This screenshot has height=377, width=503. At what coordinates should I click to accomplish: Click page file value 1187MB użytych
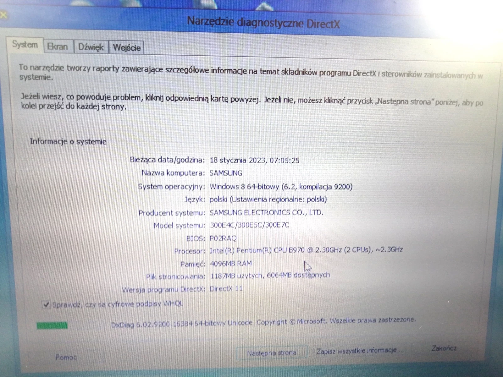(x=236, y=276)
